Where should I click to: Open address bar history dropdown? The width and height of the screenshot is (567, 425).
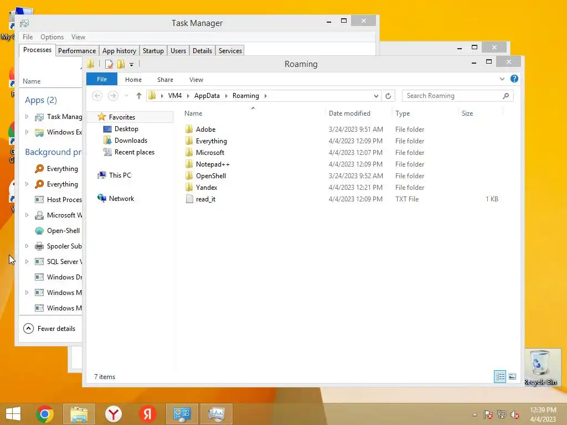(x=376, y=96)
